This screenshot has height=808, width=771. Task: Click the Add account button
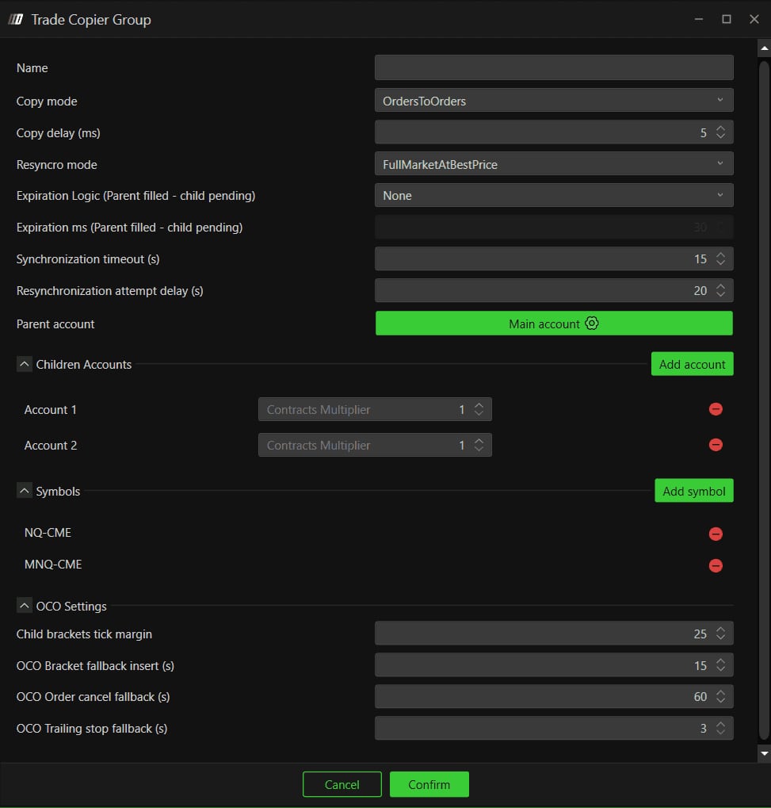[x=692, y=364]
